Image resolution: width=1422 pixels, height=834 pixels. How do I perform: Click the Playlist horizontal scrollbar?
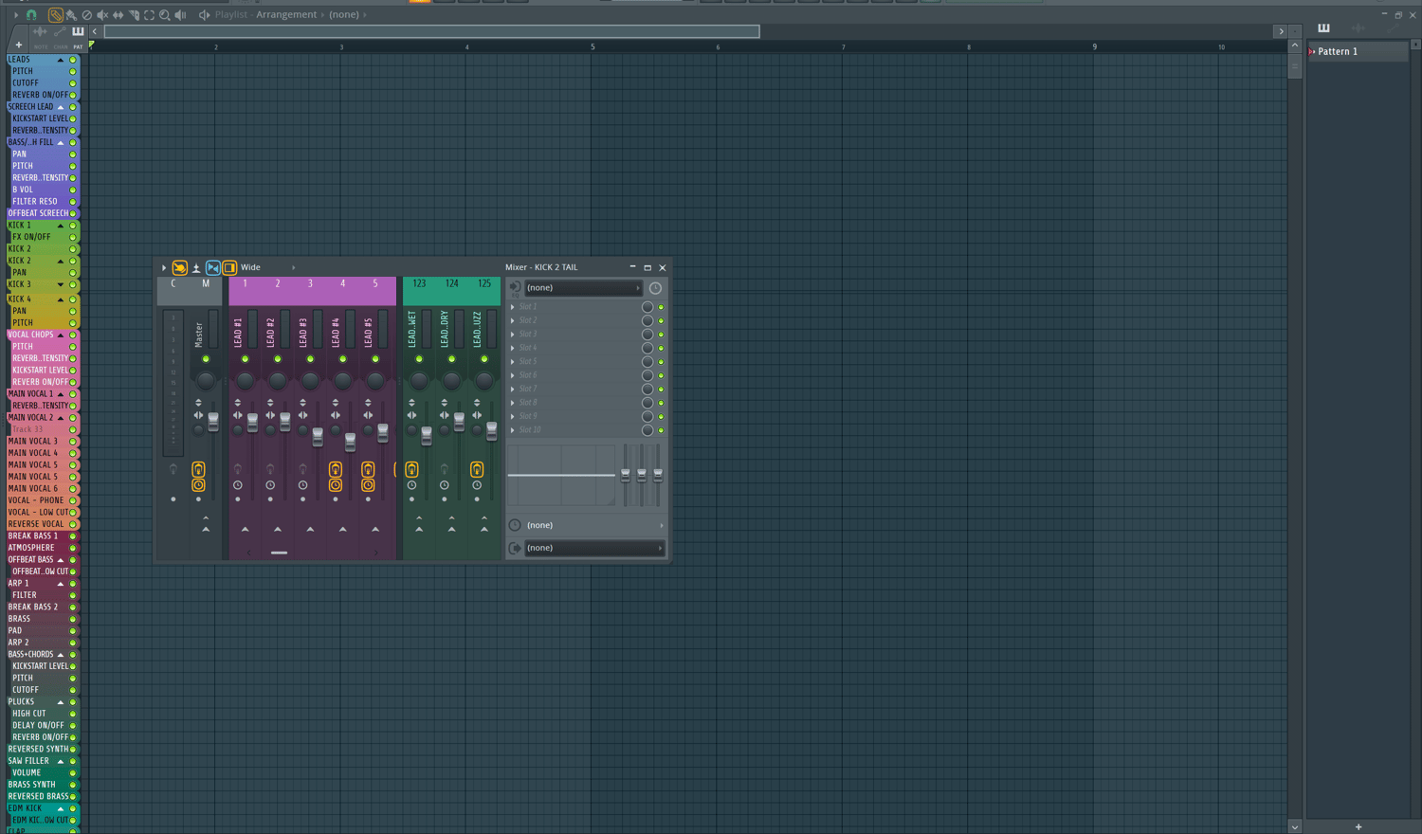[431, 31]
